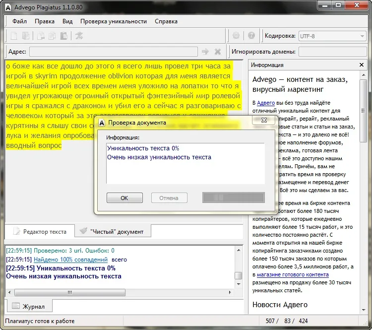Click the uniqueness check toolbar icon
372x330 pixels.
79,36
